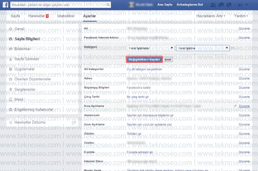Expand the Hayranlarını Artır menu
Image resolution: width=258 pixels, height=171 pixels.
pos(211,16)
